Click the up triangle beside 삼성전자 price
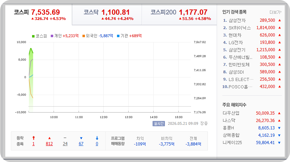Image resolution: width=290 pixels, height=162 pixels. tap(280, 20)
